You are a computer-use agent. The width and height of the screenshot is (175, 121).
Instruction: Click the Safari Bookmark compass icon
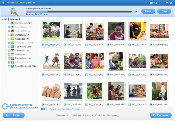click(13, 66)
